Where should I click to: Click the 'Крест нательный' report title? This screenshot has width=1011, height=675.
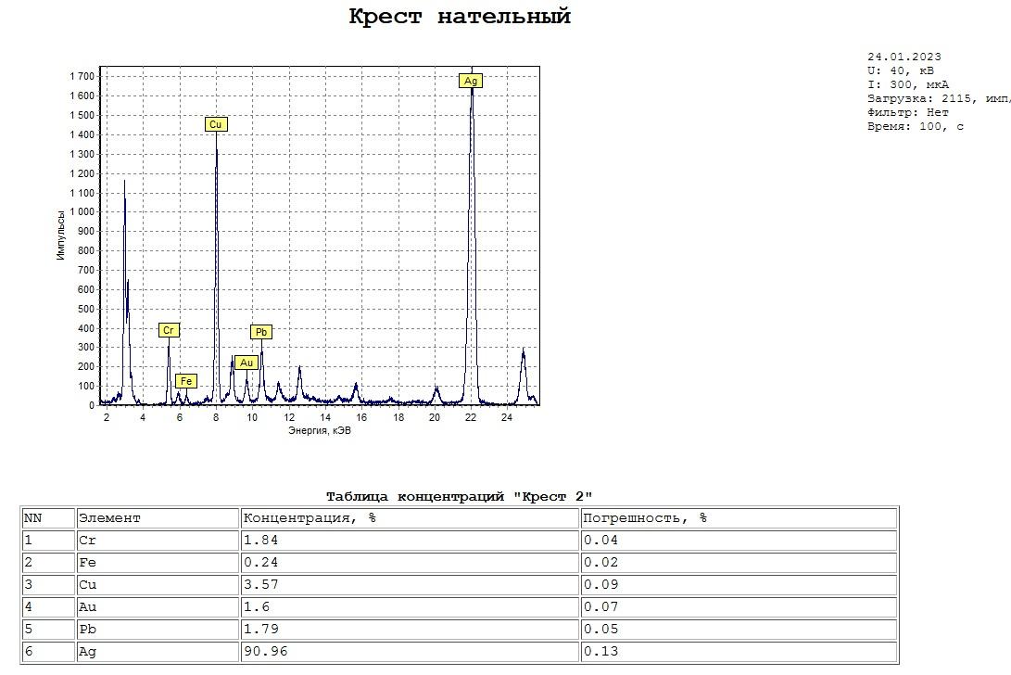pos(460,17)
